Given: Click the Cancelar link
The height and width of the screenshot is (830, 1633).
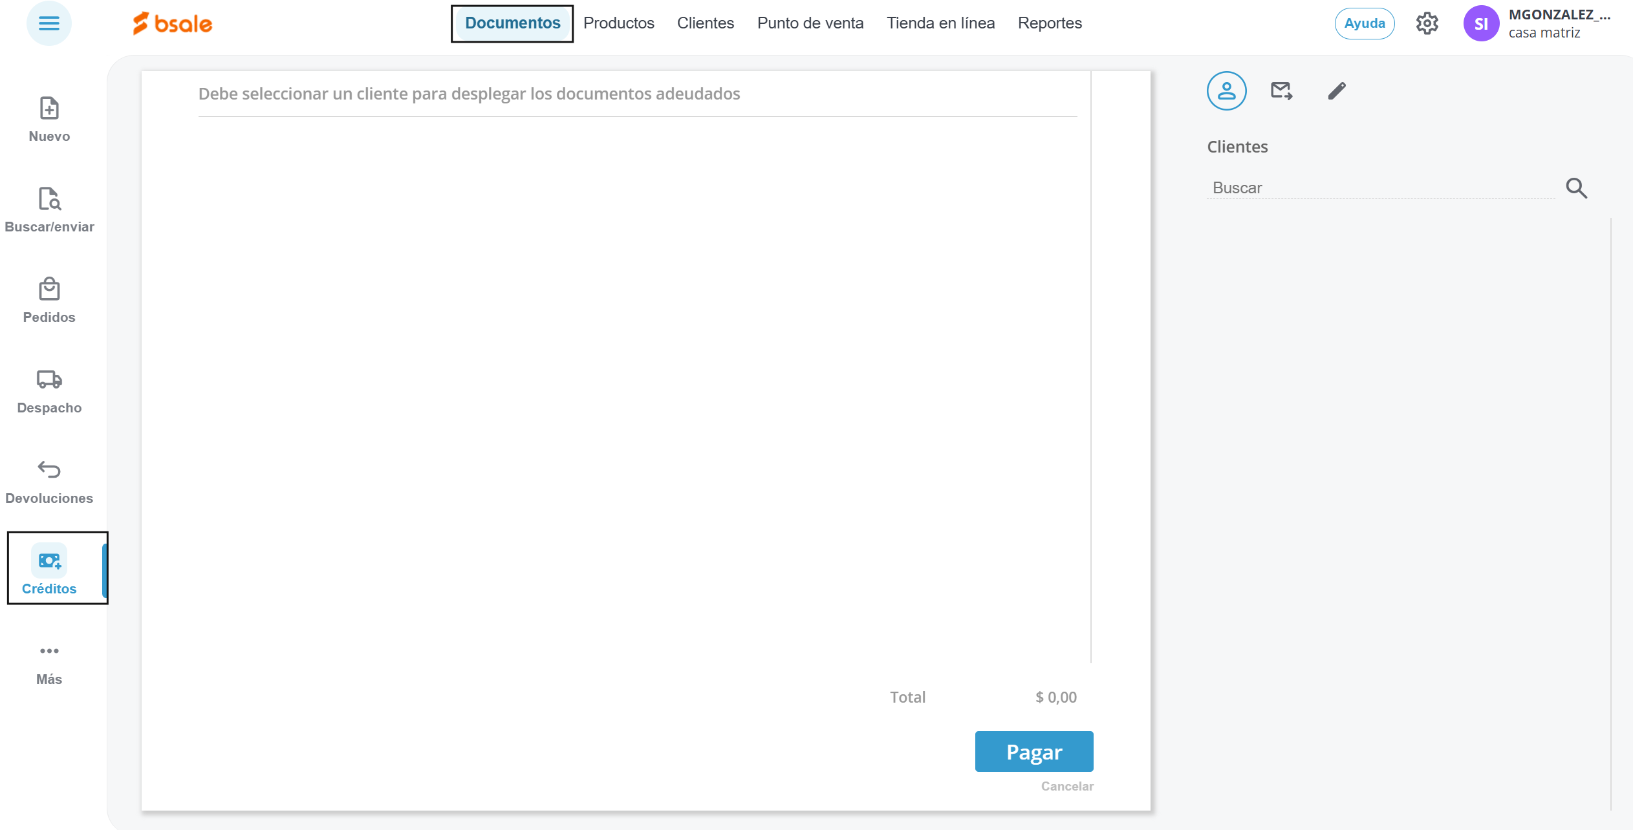Looking at the screenshot, I should coord(1066,786).
